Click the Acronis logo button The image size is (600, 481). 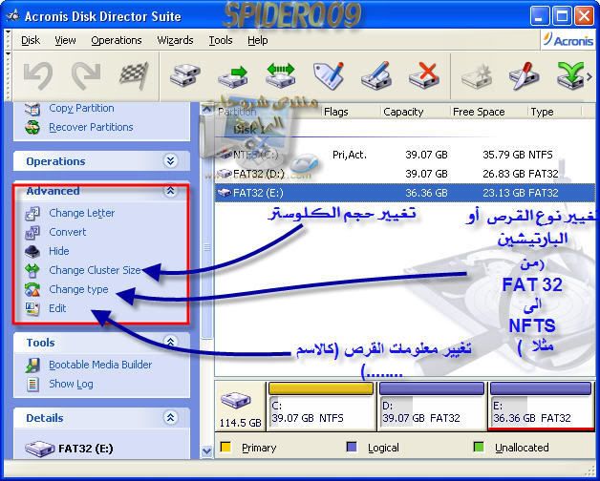click(x=568, y=40)
